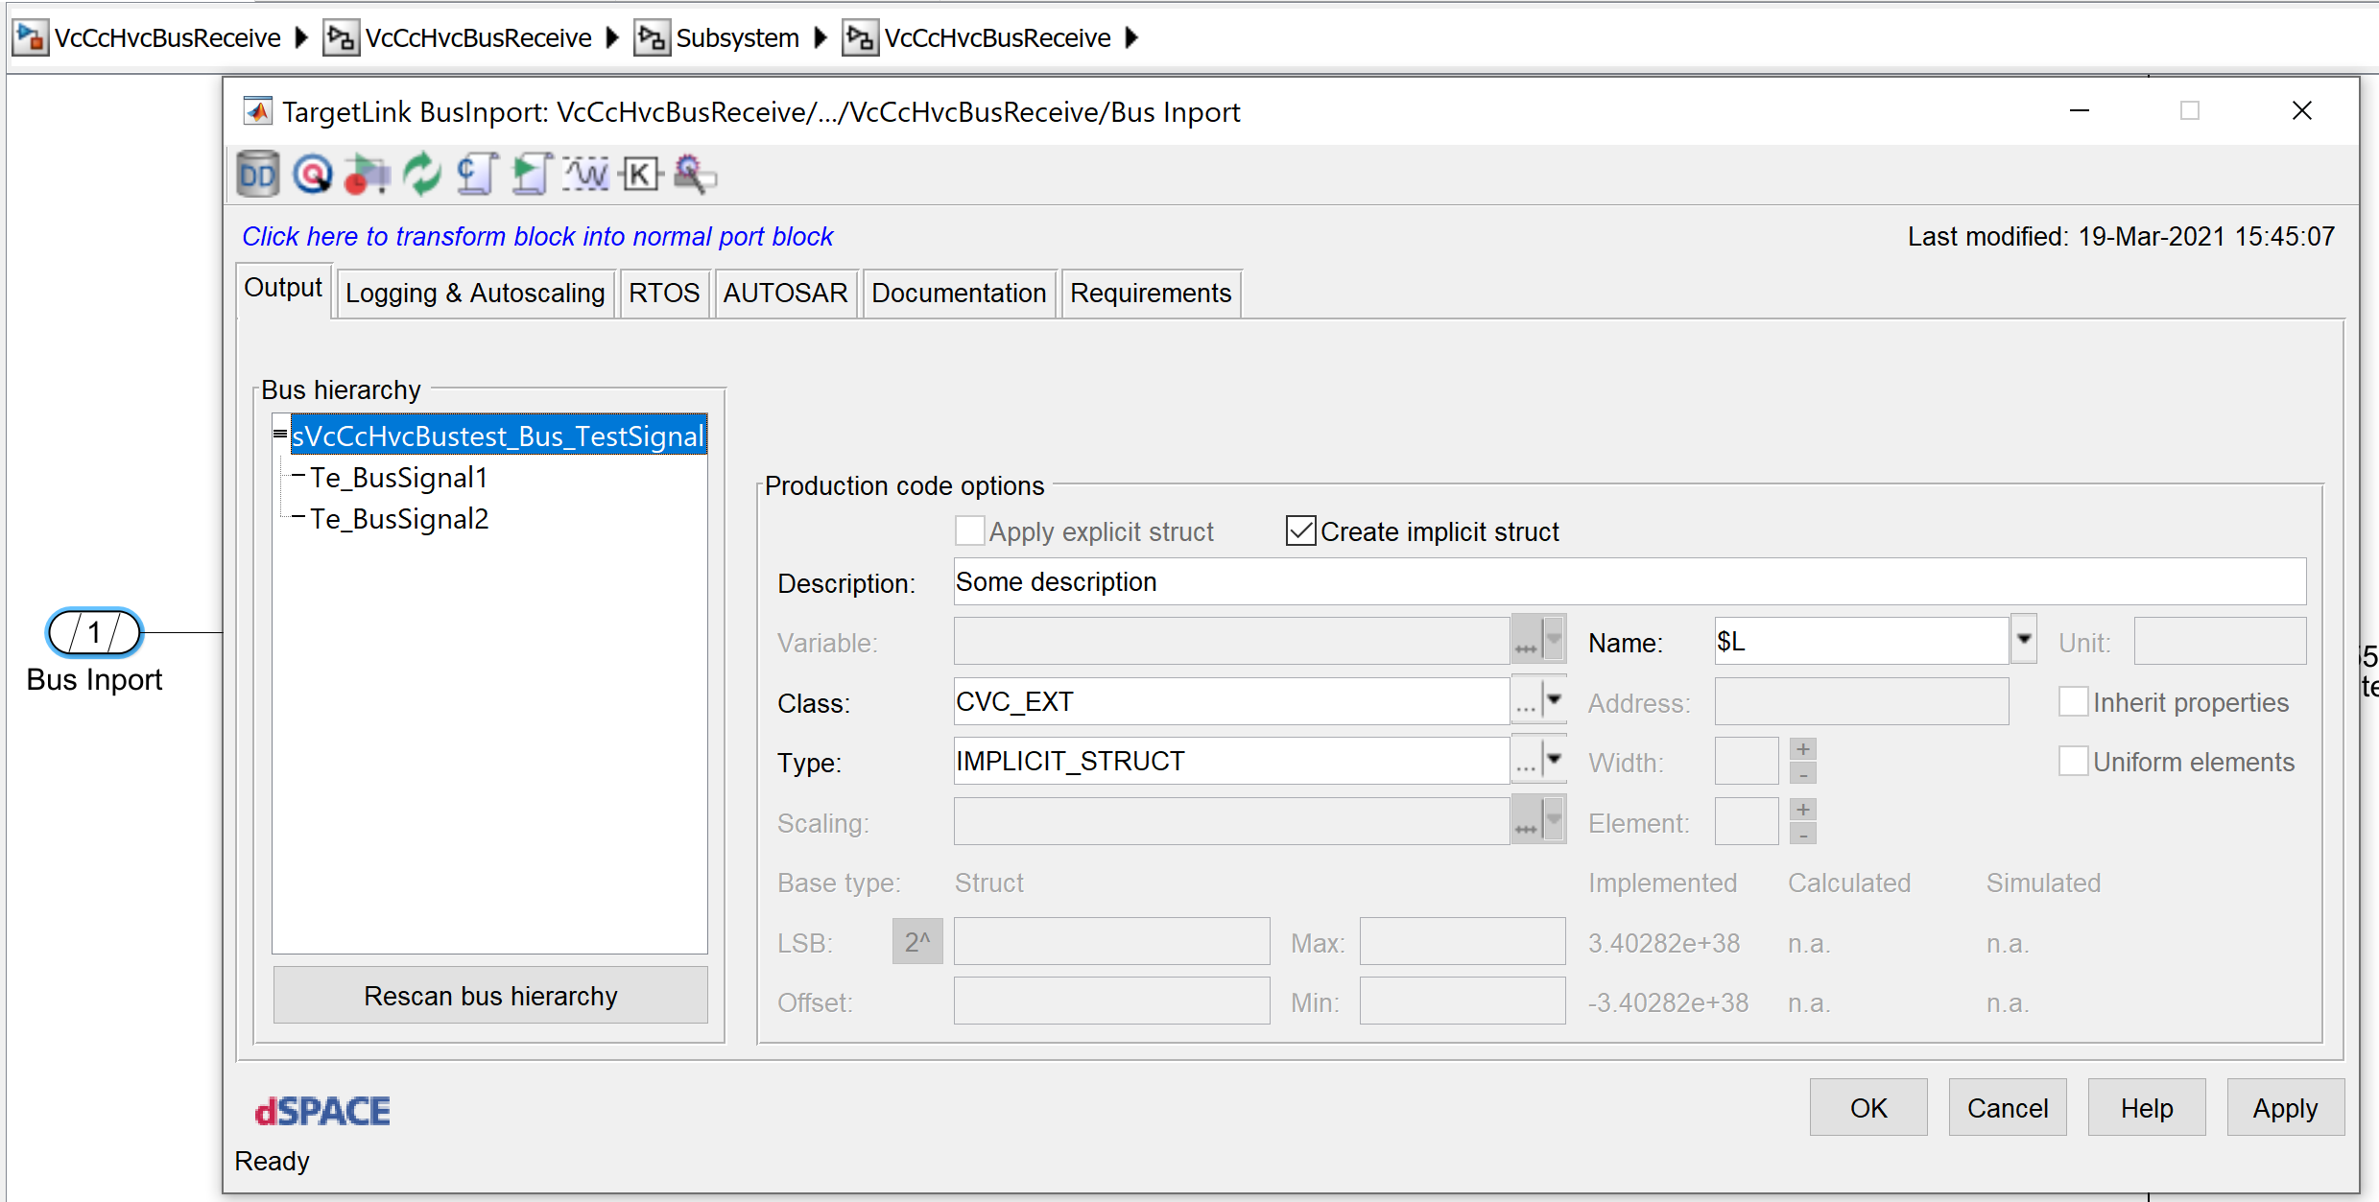The height and width of the screenshot is (1202, 2379).
Task: Click the red-blue target icon in toolbar
Action: 312,175
